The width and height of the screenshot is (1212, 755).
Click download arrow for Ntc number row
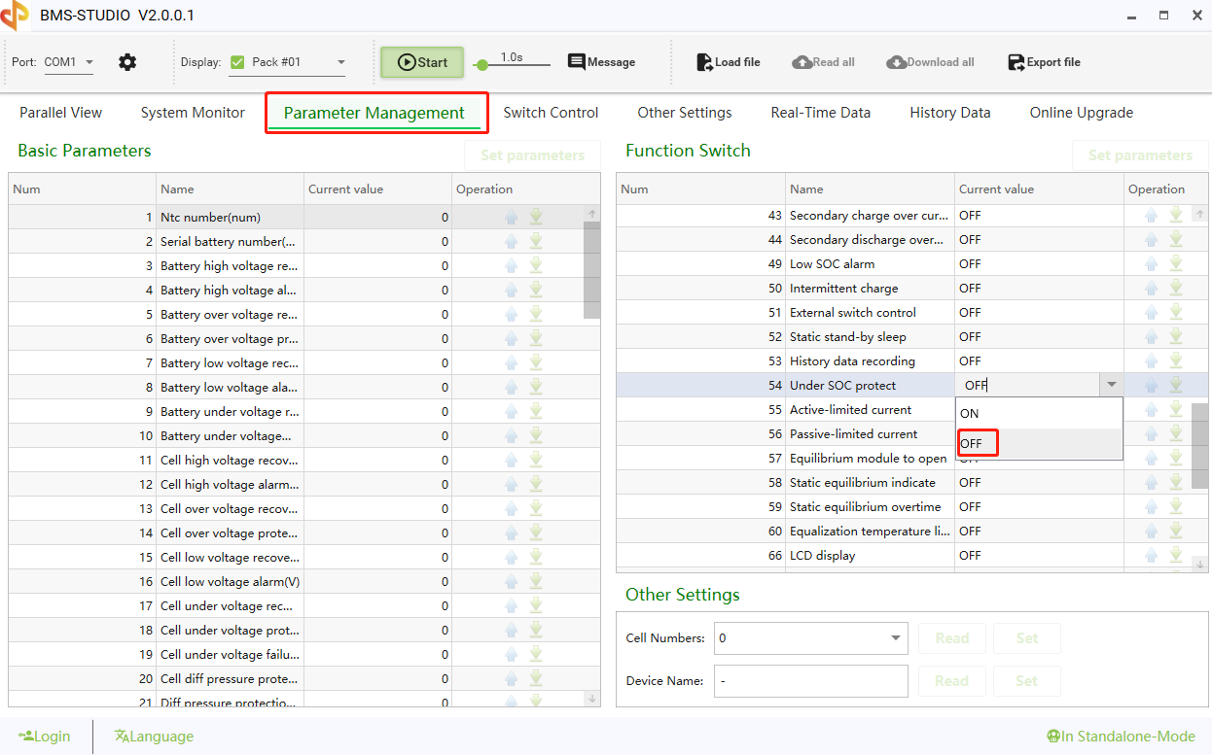[536, 217]
